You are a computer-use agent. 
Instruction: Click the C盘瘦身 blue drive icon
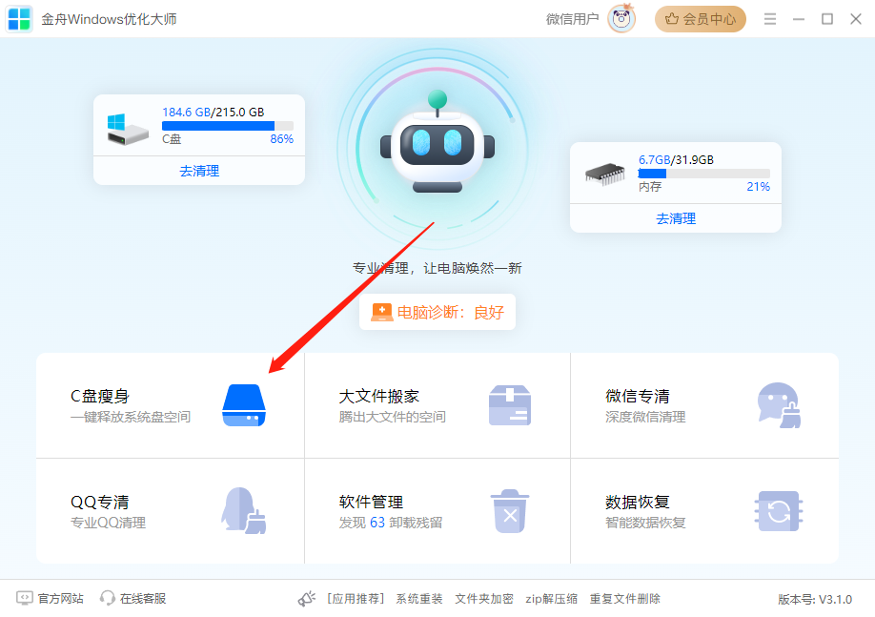[244, 405]
